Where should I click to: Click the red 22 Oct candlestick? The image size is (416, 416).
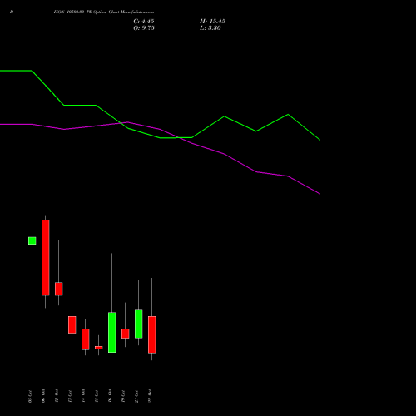click(151, 334)
